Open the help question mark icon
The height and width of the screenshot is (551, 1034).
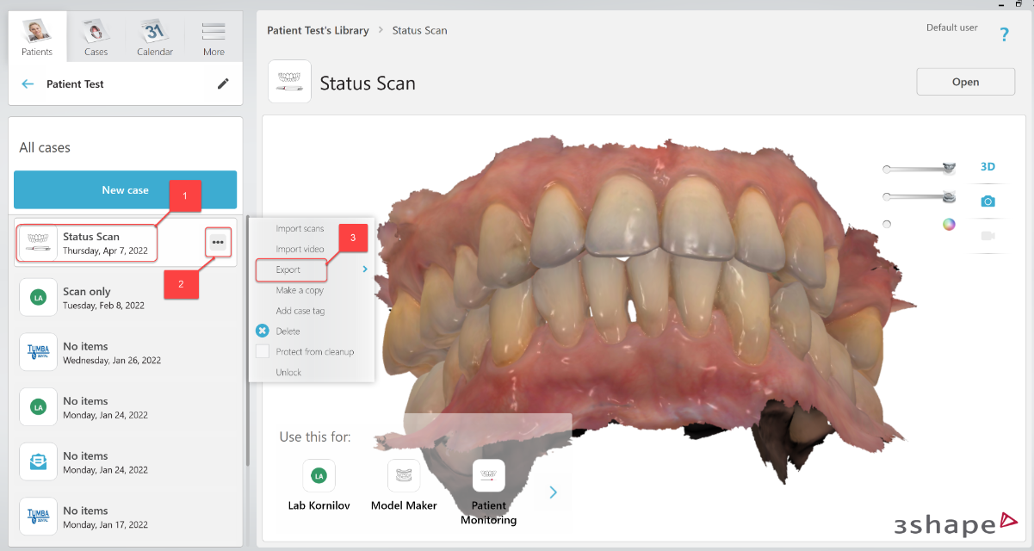[x=1004, y=34]
